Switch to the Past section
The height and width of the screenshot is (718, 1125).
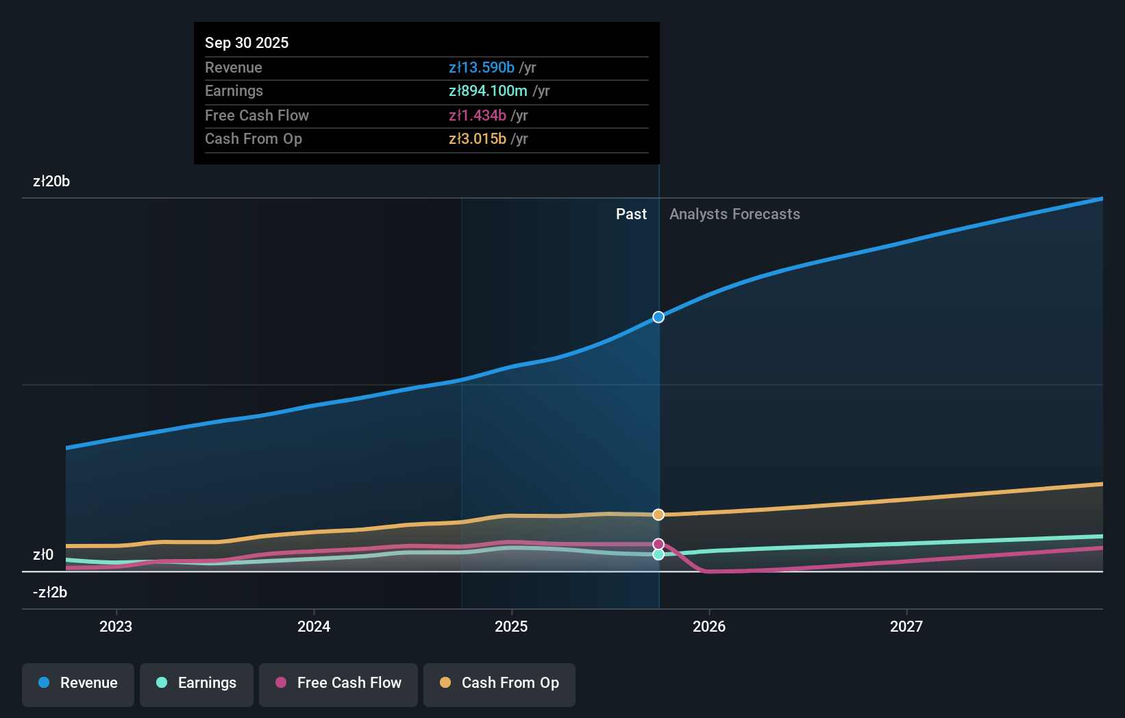(x=631, y=214)
